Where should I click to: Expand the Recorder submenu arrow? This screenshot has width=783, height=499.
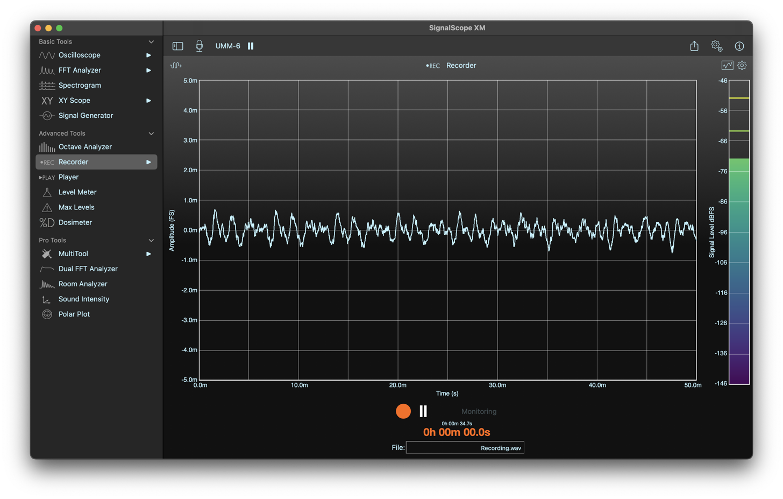tap(148, 162)
